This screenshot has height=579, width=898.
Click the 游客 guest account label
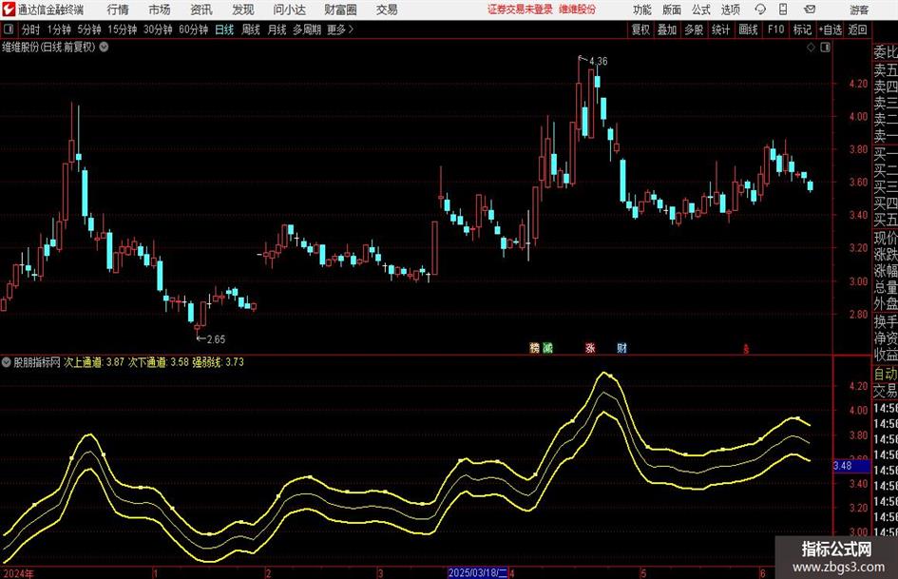click(x=859, y=10)
